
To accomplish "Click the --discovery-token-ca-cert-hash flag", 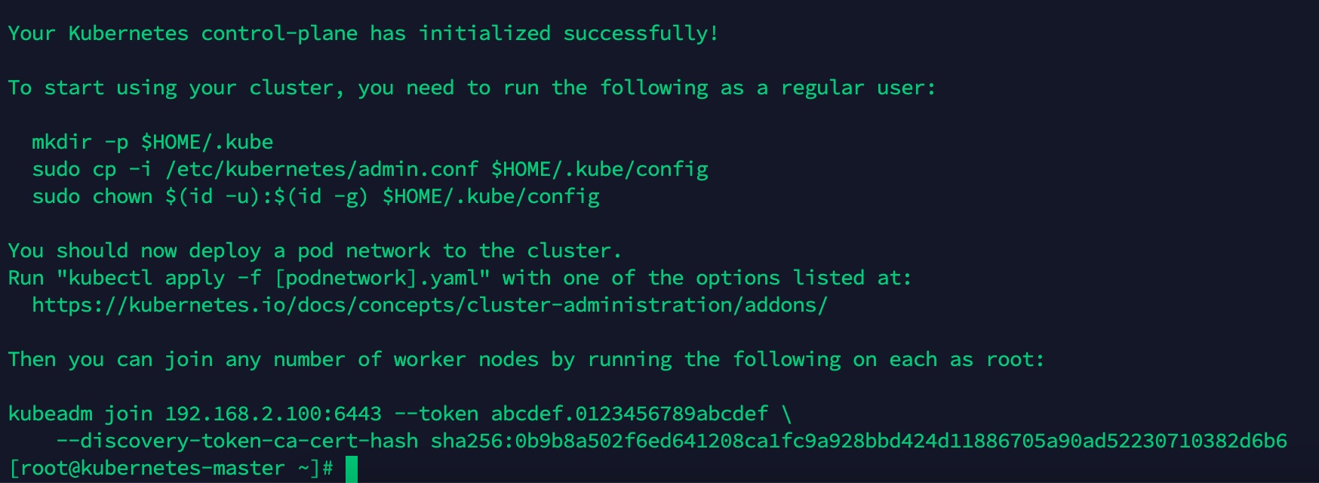I will pyautogui.click(x=237, y=441).
